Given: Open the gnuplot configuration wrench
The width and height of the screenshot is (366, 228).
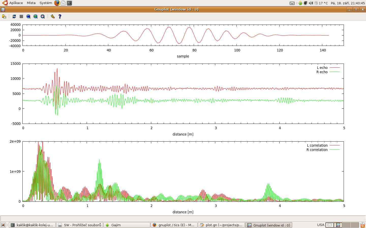Looking at the screenshot, I should pos(53,16).
